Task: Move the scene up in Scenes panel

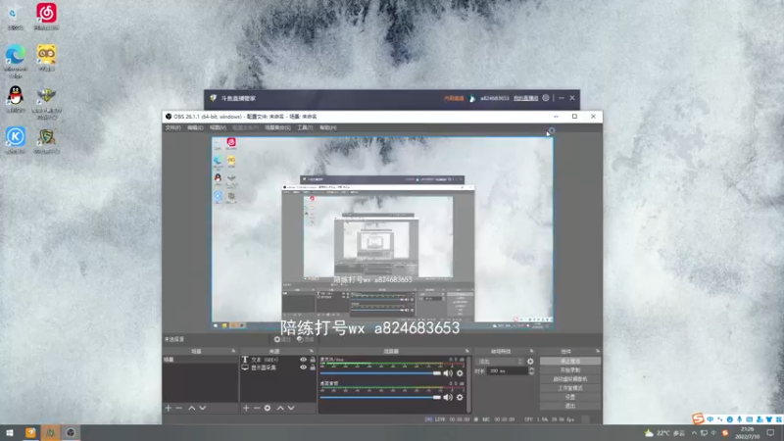Action: pyautogui.click(x=191, y=408)
